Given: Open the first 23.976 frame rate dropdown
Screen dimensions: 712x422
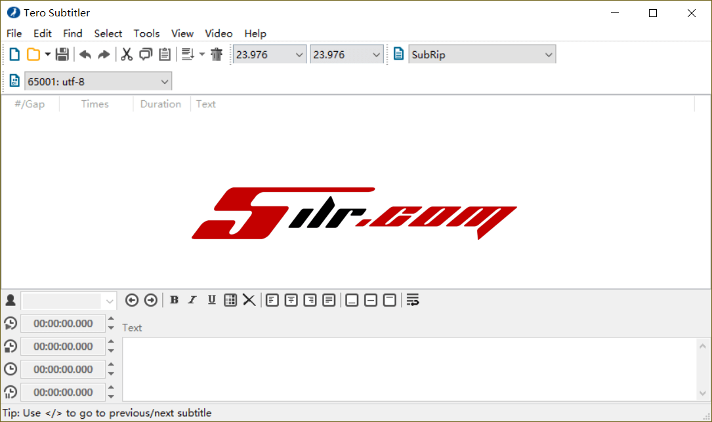Looking at the screenshot, I should [x=270, y=55].
